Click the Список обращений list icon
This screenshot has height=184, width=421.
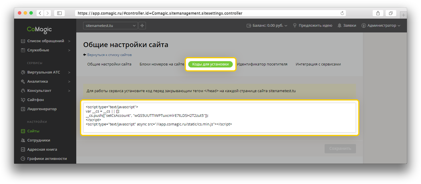(23, 41)
